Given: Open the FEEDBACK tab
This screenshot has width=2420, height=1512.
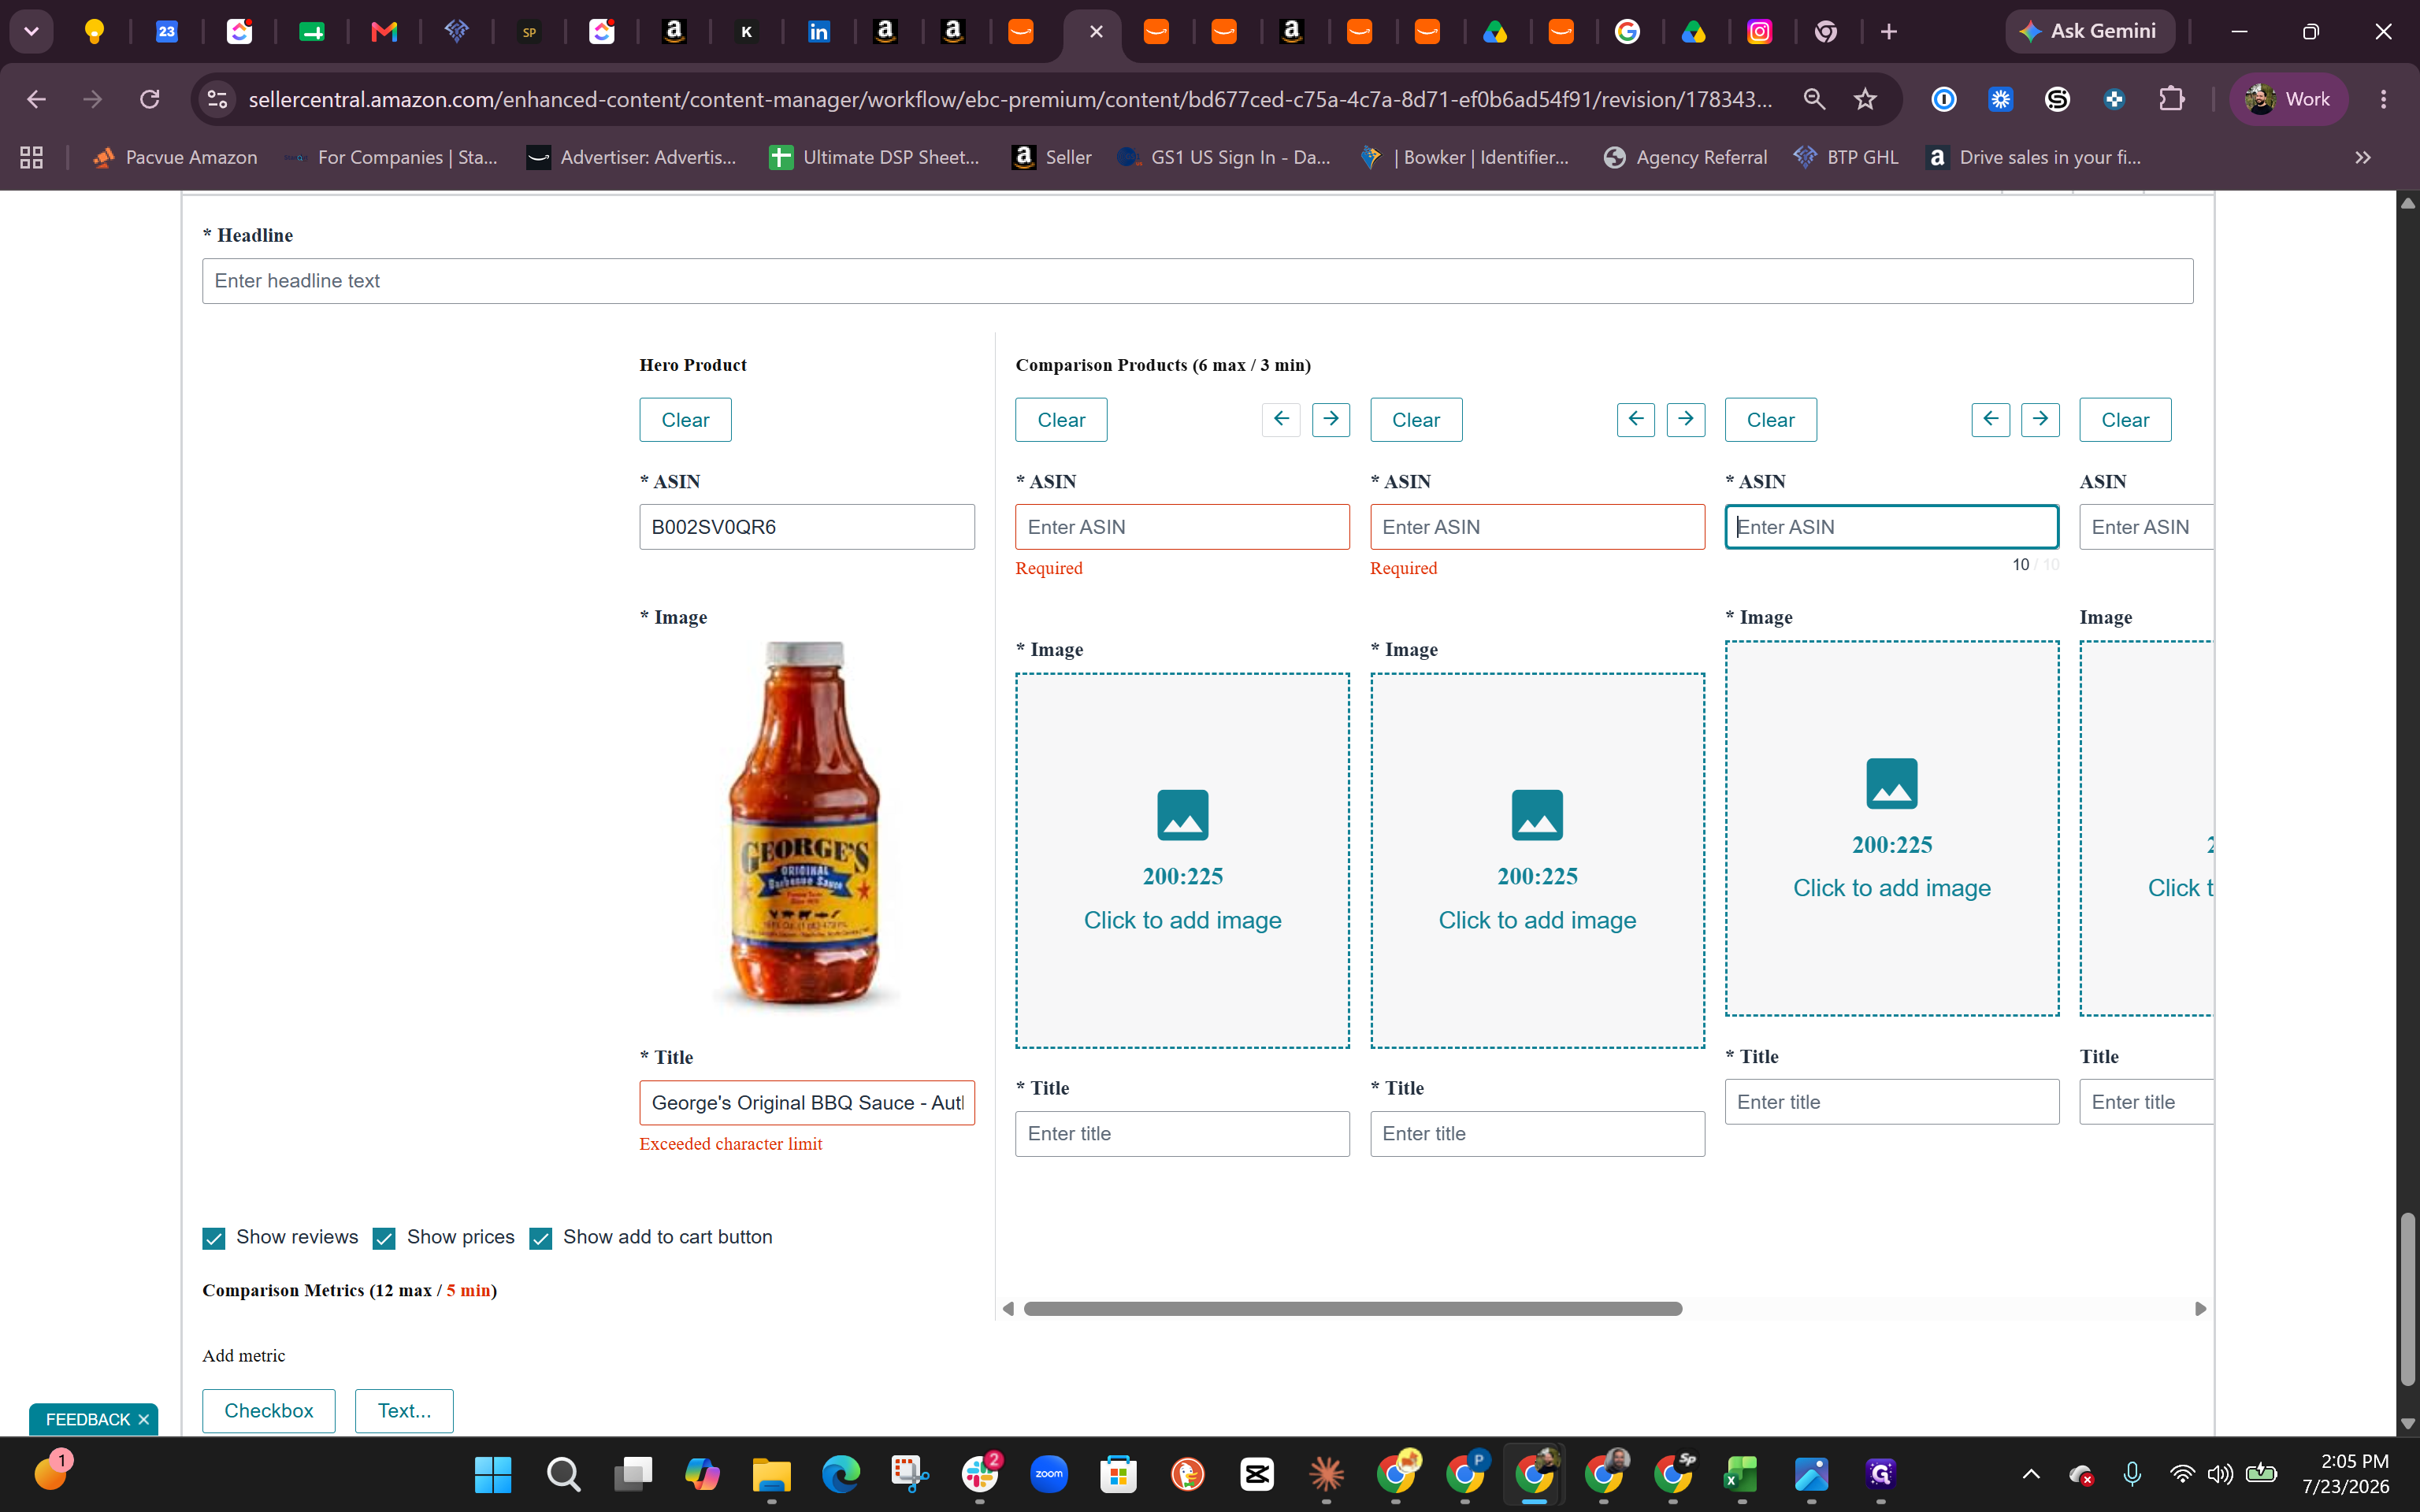Looking at the screenshot, I should 88,1420.
